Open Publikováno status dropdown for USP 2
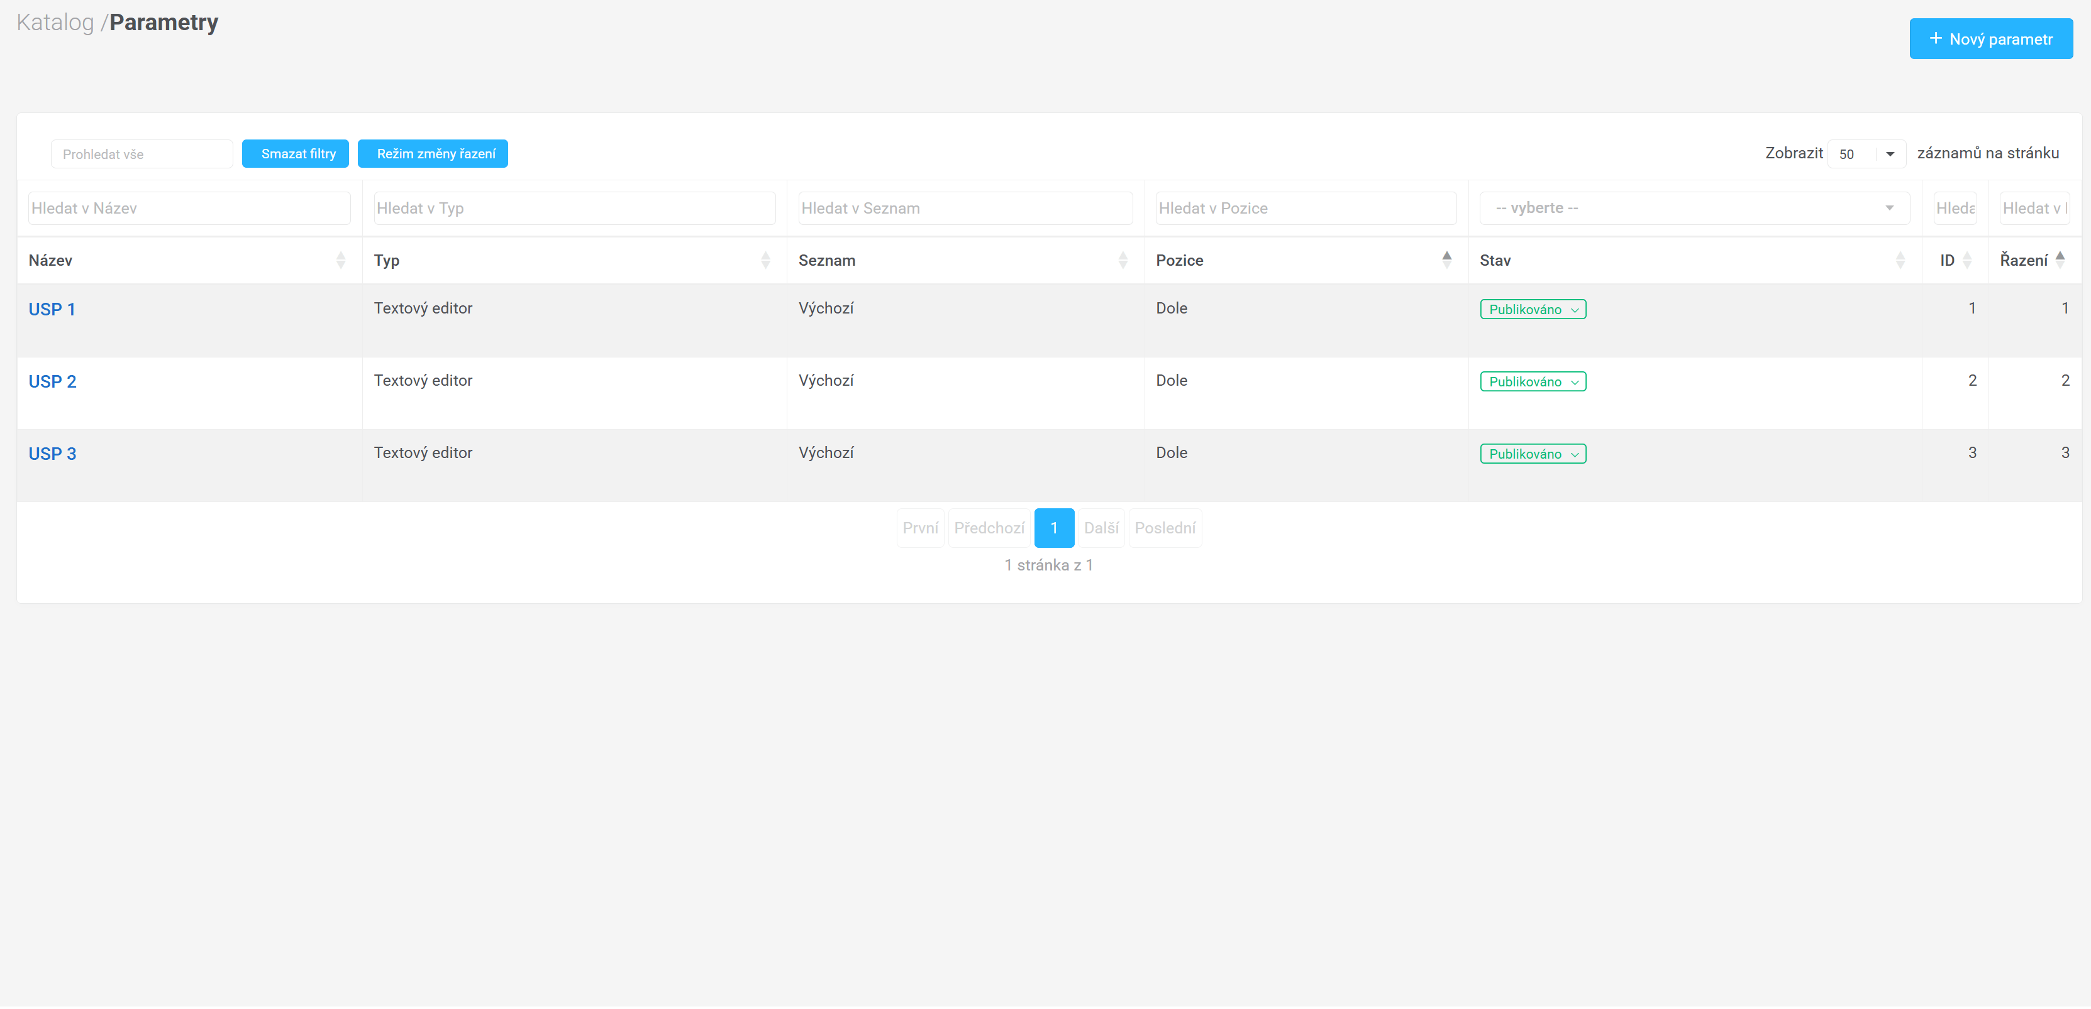2091x1009 pixels. point(1533,382)
